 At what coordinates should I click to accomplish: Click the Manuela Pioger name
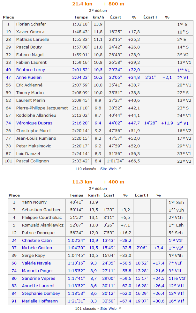(x=38, y=271)
